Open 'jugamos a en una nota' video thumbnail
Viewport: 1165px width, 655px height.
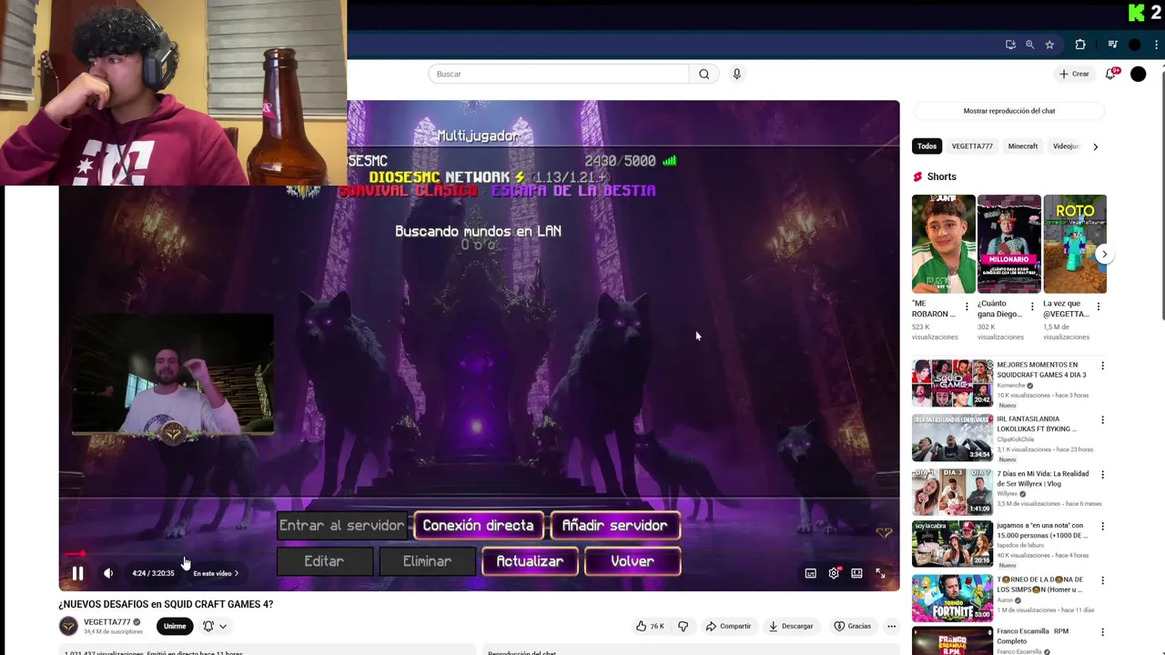click(x=953, y=544)
